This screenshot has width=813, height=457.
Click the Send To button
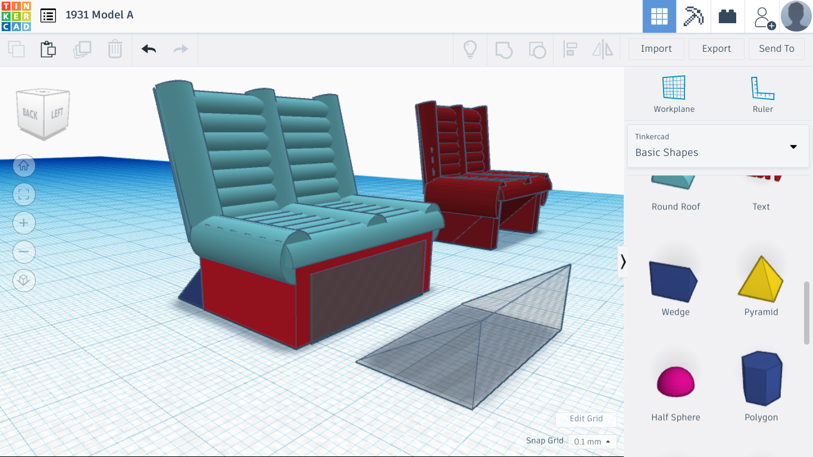coord(777,49)
